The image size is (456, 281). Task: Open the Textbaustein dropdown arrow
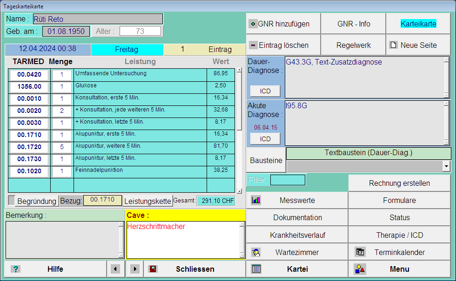(x=446, y=166)
